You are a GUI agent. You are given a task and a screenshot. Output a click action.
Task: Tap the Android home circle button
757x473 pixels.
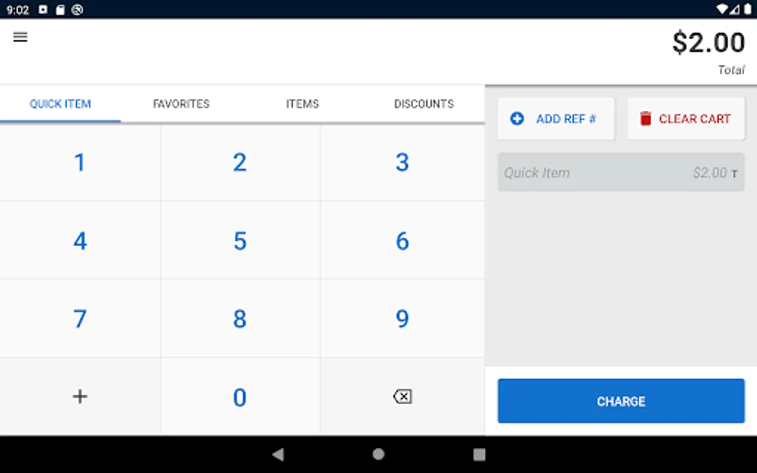click(378, 455)
